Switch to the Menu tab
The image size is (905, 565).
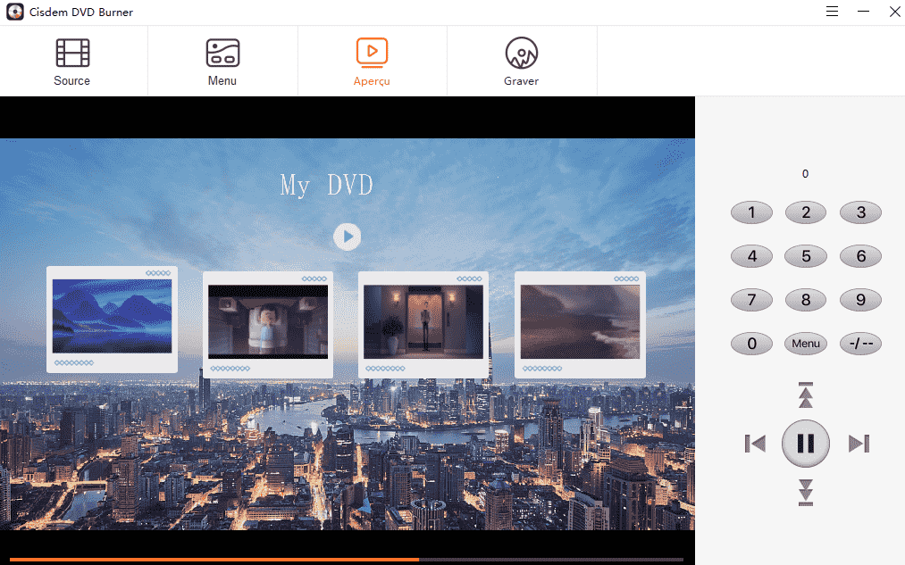pos(222,62)
